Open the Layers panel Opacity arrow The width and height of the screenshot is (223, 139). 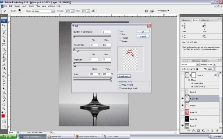(214, 64)
